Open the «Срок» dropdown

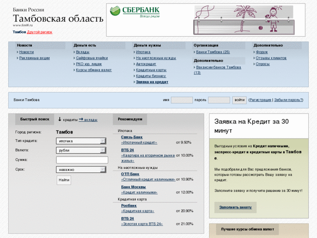pos(81,169)
